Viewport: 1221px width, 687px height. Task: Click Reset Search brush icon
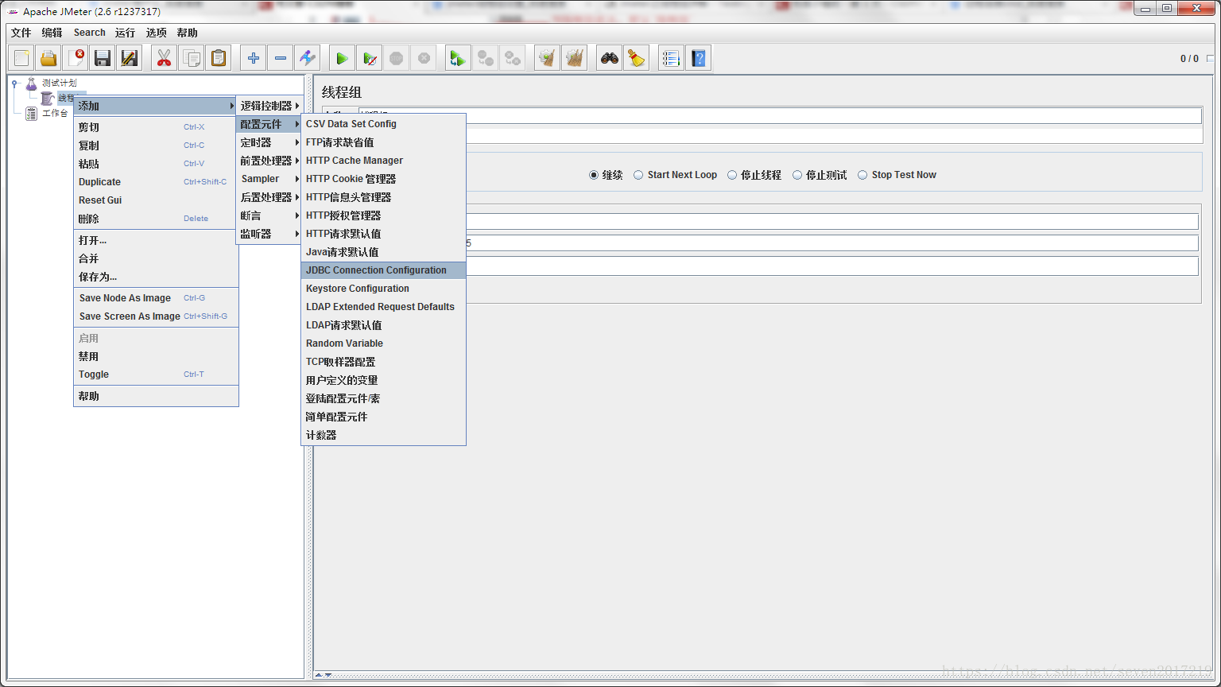point(636,58)
